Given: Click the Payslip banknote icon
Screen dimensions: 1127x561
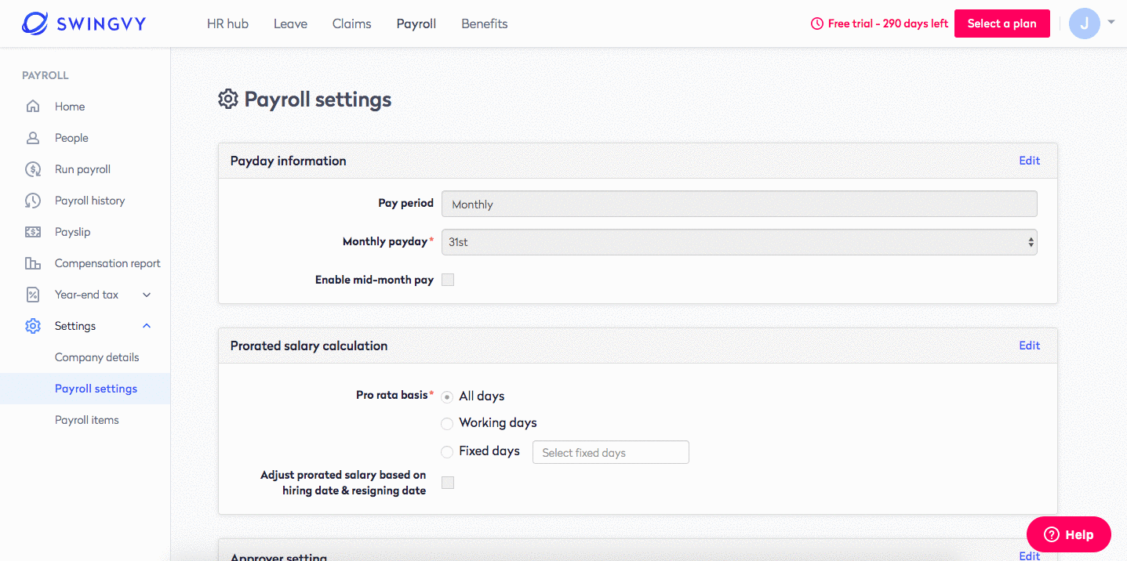Looking at the screenshot, I should pyautogui.click(x=33, y=232).
